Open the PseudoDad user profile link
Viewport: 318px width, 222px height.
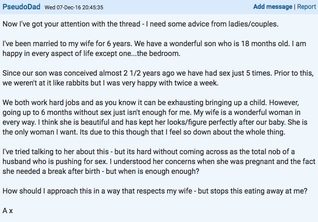[x=21, y=7]
